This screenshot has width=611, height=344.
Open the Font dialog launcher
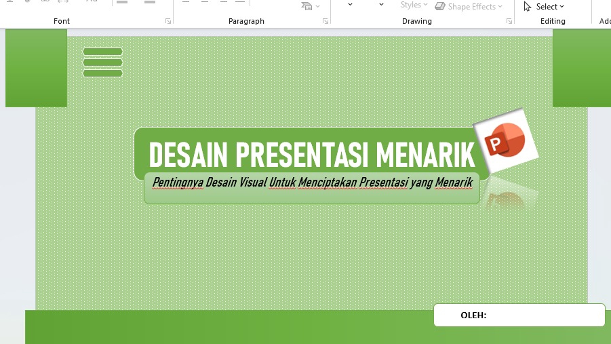click(x=168, y=21)
